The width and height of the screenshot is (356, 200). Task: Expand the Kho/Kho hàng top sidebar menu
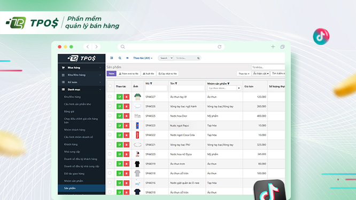click(81, 75)
